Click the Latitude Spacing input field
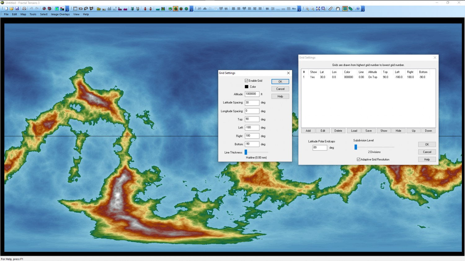 click(x=252, y=102)
